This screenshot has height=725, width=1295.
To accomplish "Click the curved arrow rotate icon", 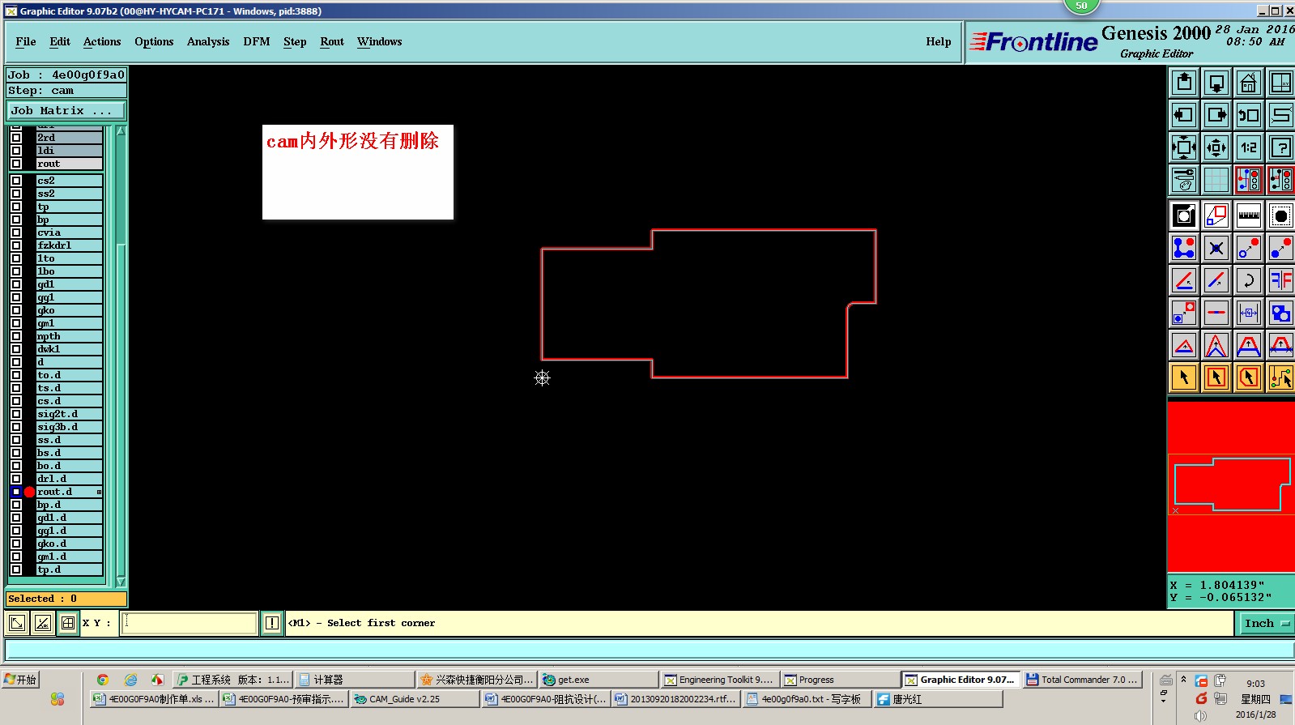I will [x=1249, y=280].
